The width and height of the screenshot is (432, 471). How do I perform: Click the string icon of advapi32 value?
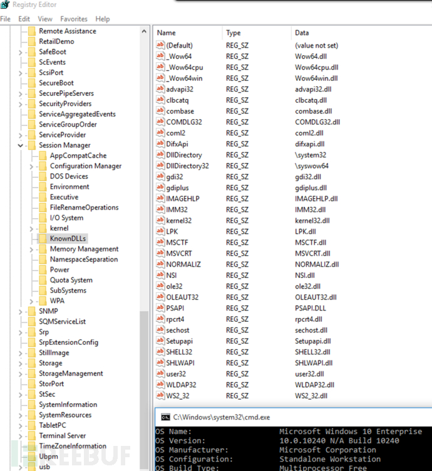click(x=160, y=89)
